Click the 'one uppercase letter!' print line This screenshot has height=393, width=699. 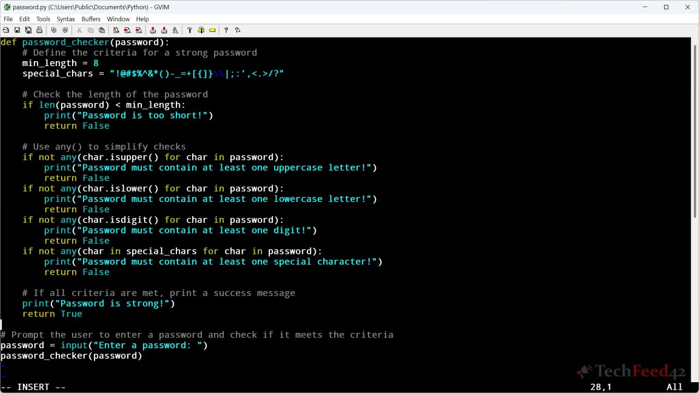[x=210, y=168]
